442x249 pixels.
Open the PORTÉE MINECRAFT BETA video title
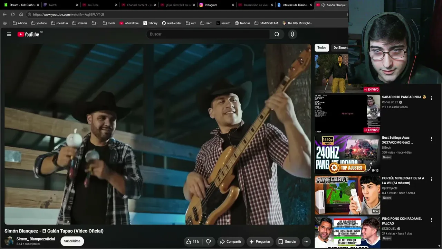[403, 181]
